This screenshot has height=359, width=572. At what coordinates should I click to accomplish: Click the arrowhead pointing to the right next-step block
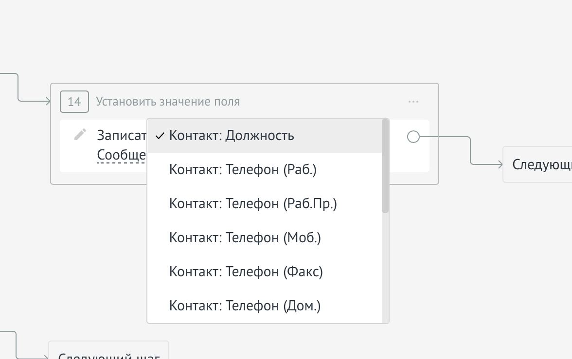(500, 164)
